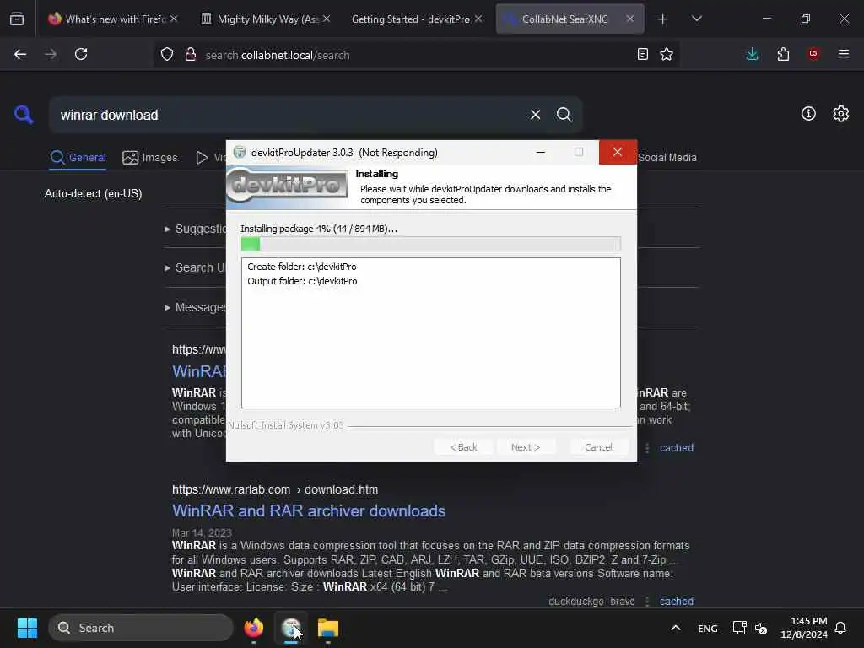The image size is (864, 648).
Task: Select the Images search category
Action: pos(150,158)
